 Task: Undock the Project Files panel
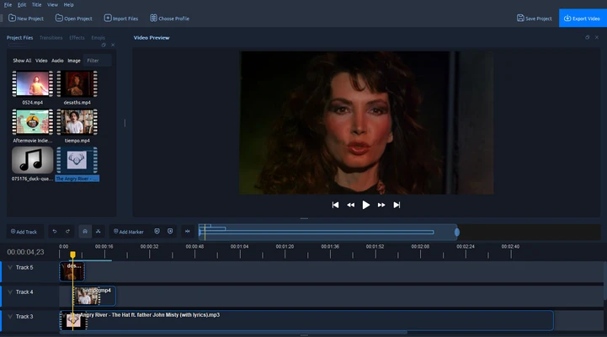(x=104, y=45)
